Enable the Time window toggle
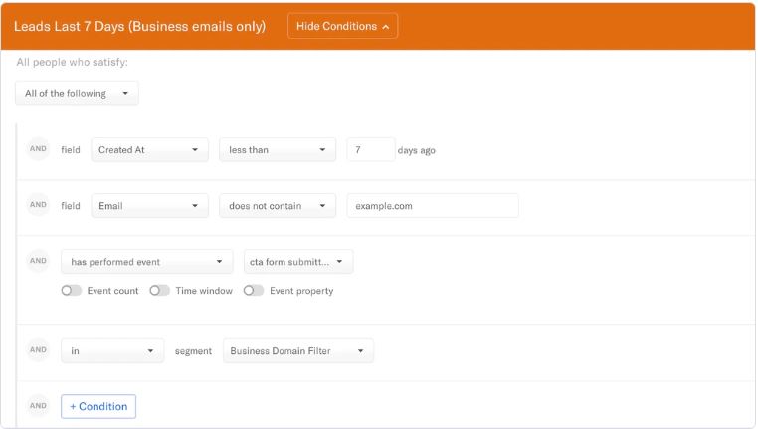758x429 pixels. tap(159, 291)
